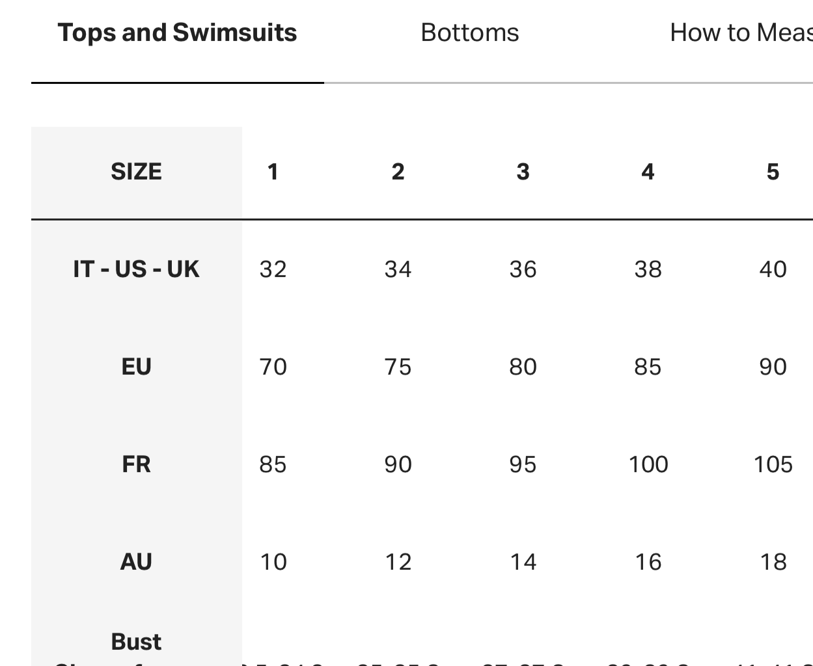This screenshot has height=666, width=813.
Task: Click the EU row label
Action: [x=136, y=367]
